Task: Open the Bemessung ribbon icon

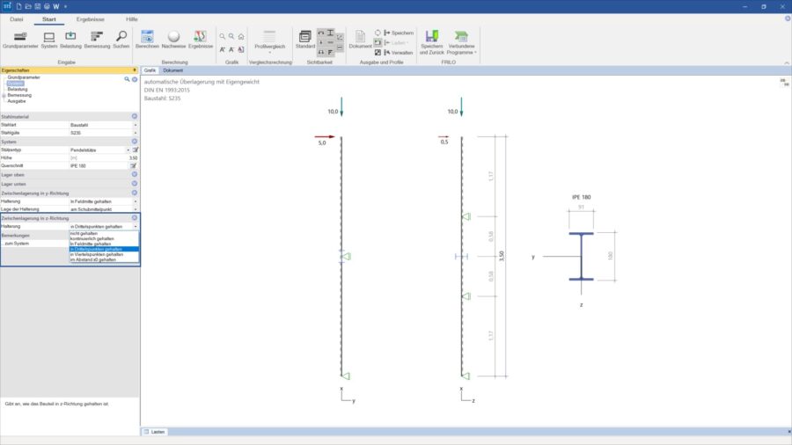Action: [x=97, y=40]
